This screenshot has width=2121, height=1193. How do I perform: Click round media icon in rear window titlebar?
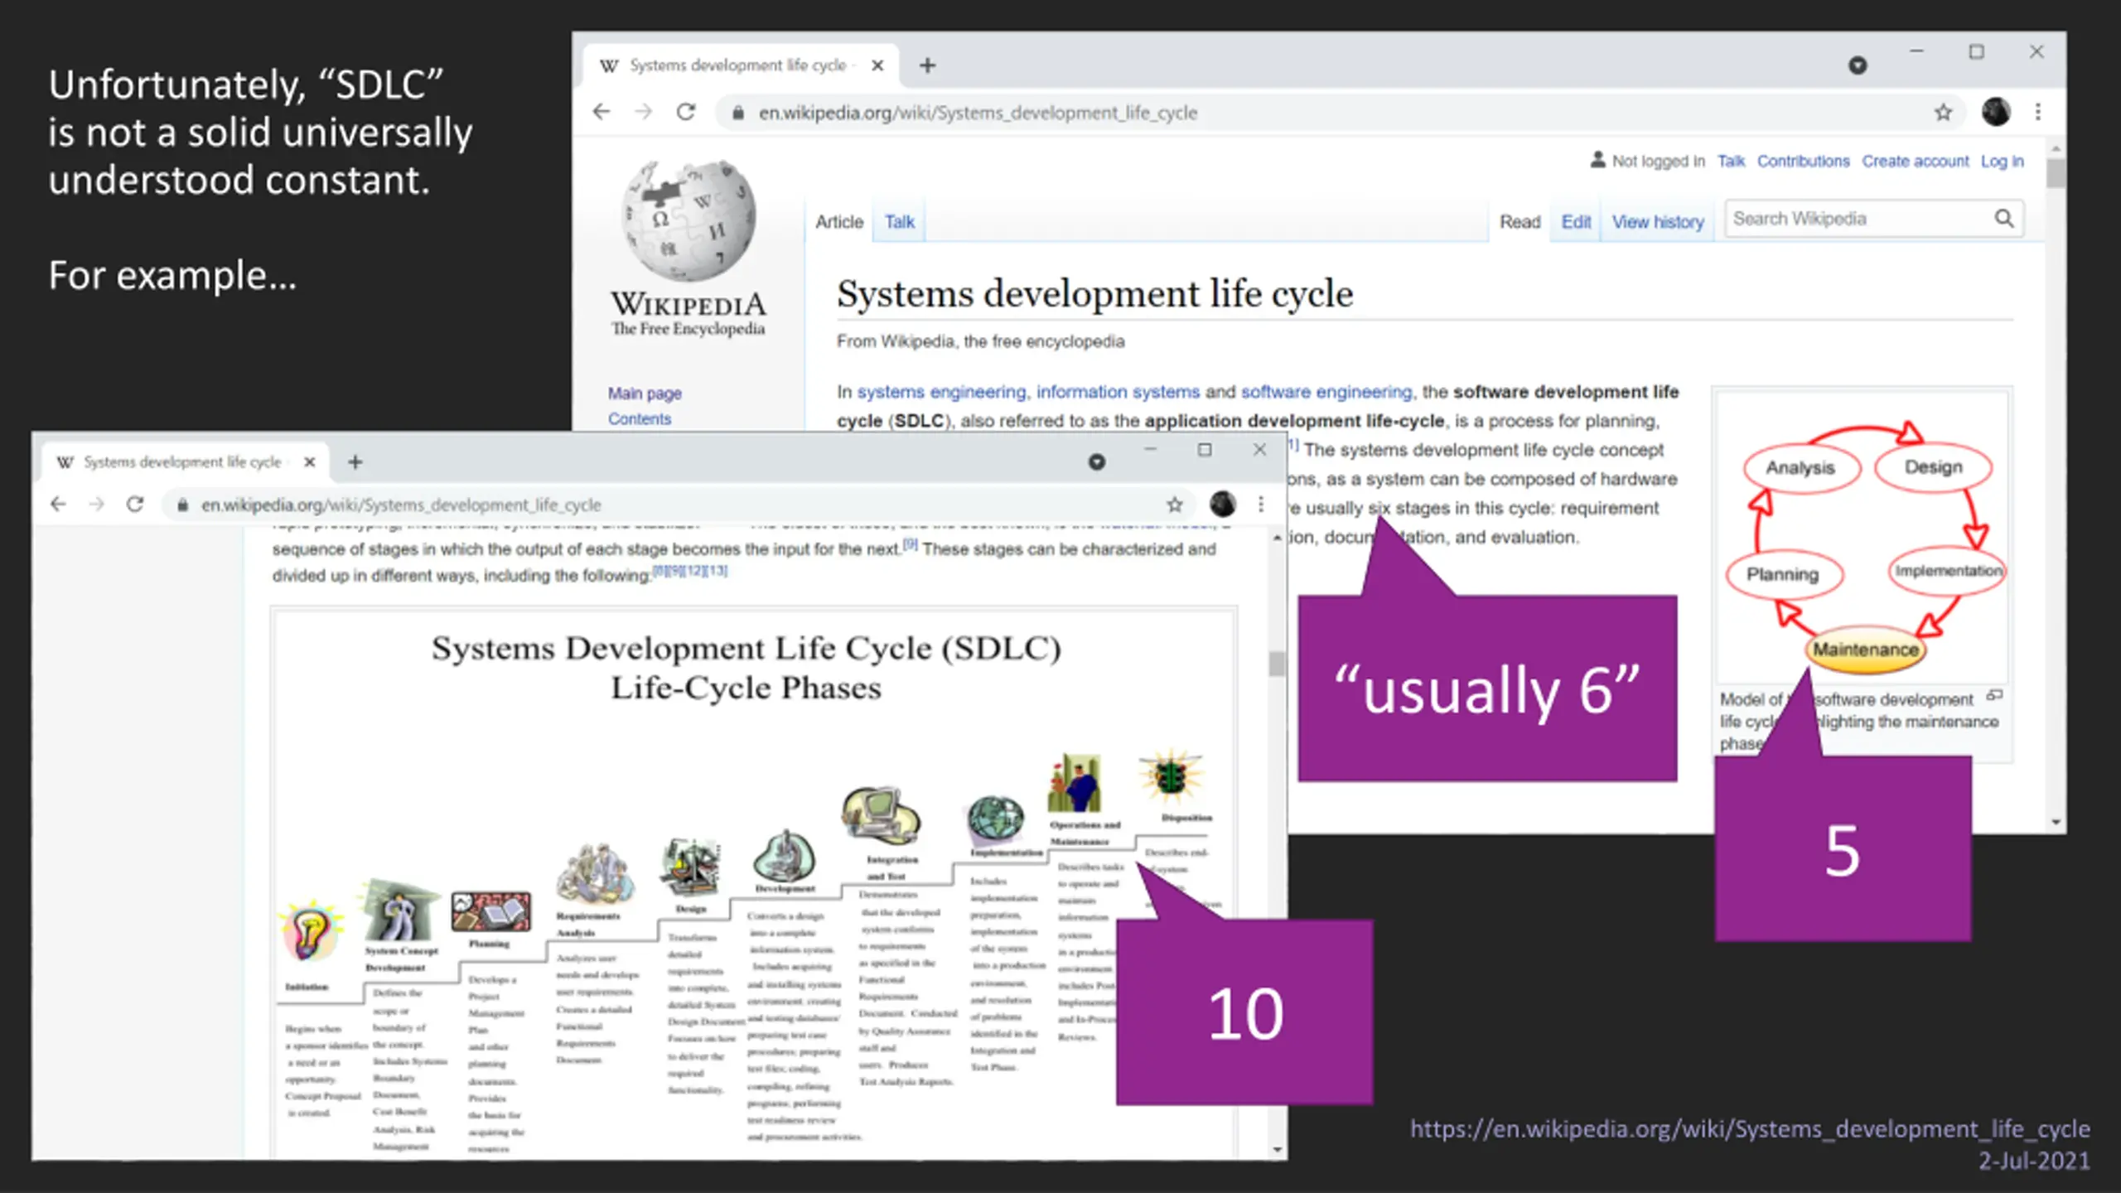(1858, 65)
